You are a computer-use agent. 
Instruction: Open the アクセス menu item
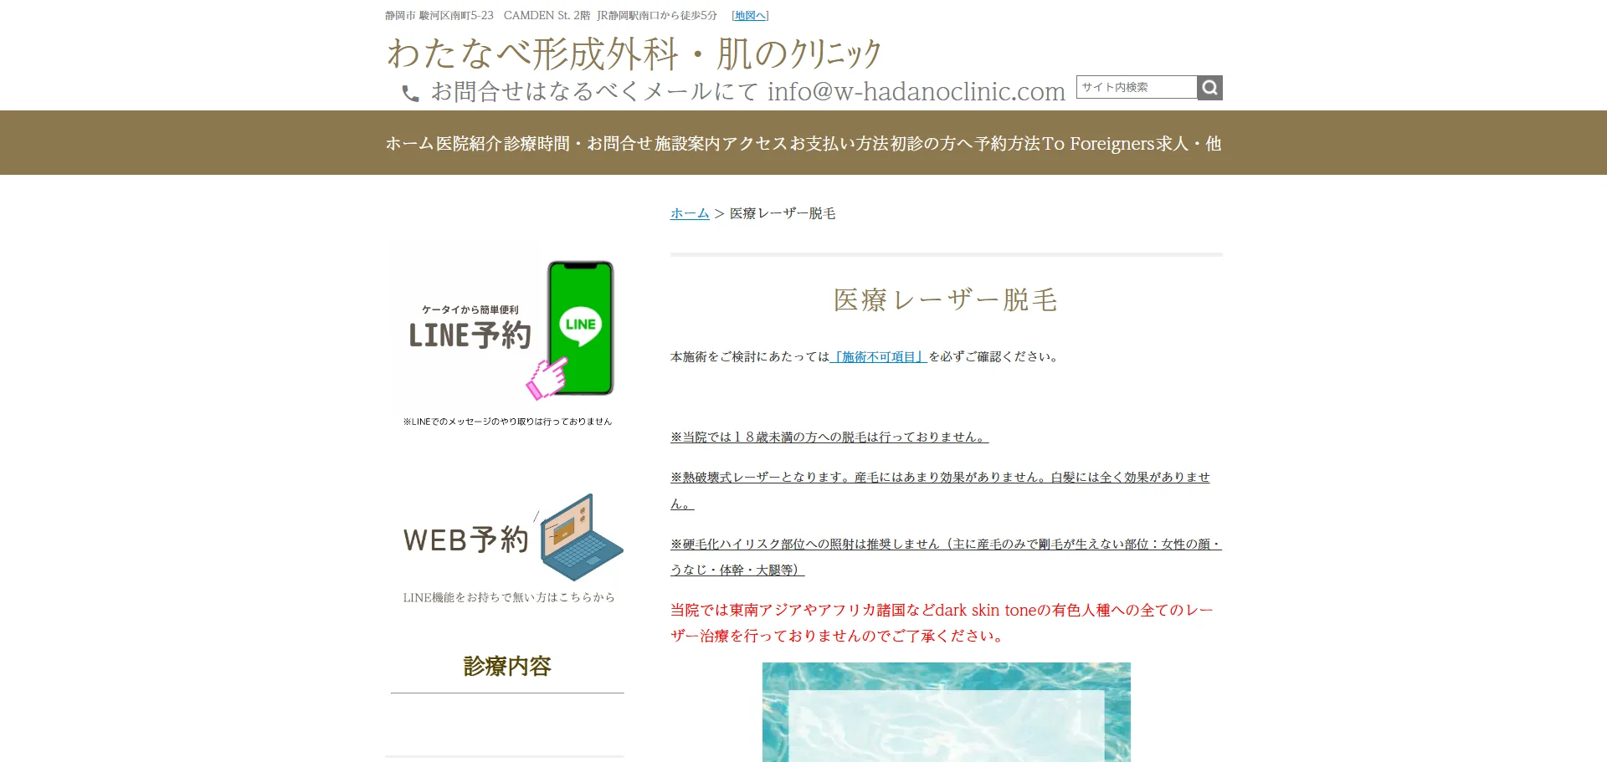click(x=757, y=143)
